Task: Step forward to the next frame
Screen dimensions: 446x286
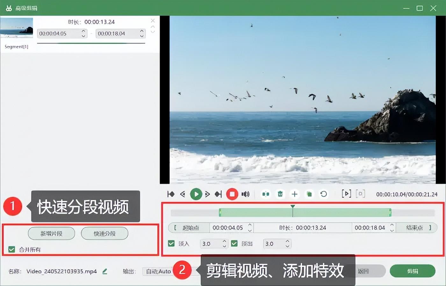Action: (x=207, y=194)
